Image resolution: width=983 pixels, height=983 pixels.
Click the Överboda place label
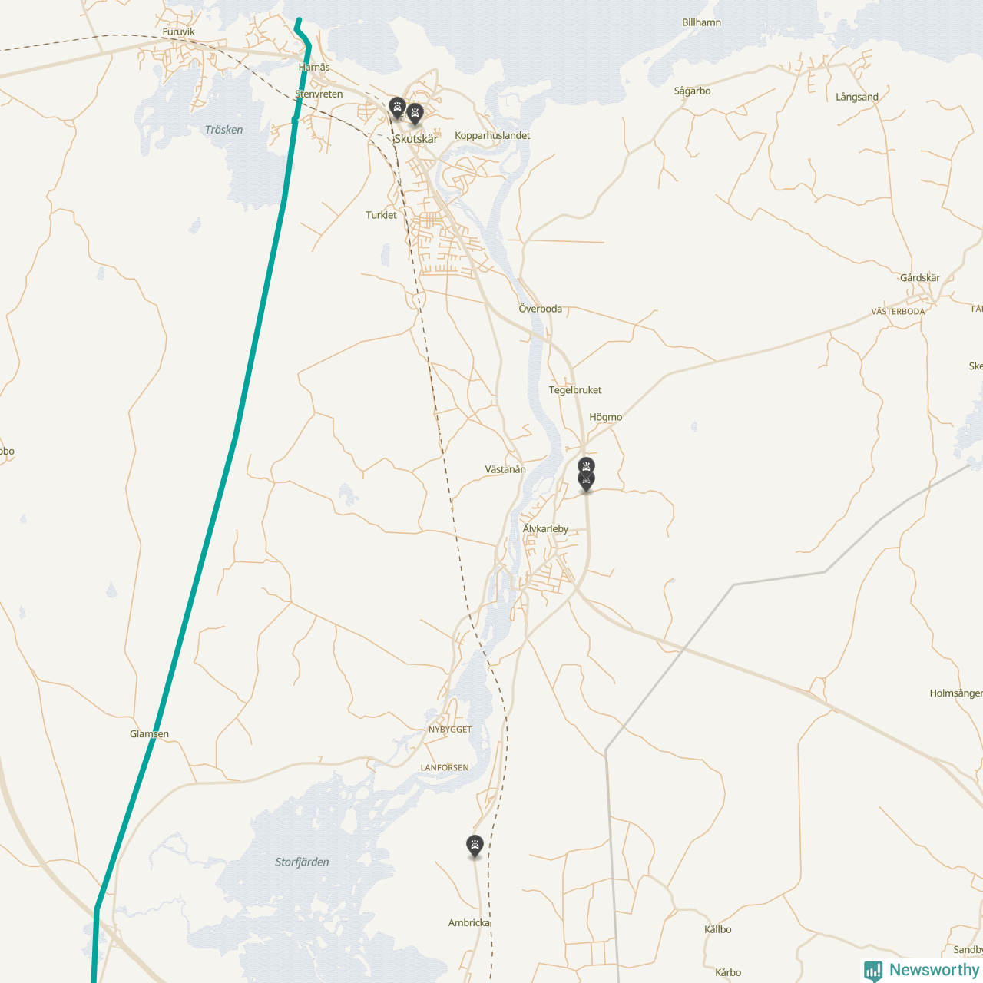540,309
